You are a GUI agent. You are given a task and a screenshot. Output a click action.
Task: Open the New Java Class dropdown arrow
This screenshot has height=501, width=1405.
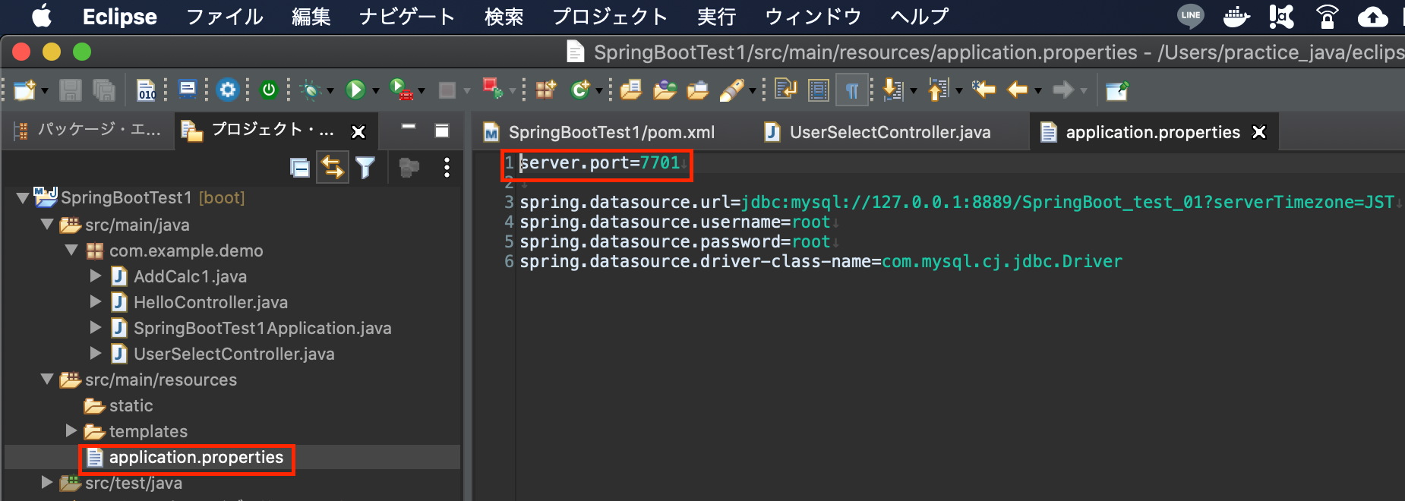click(599, 91)
